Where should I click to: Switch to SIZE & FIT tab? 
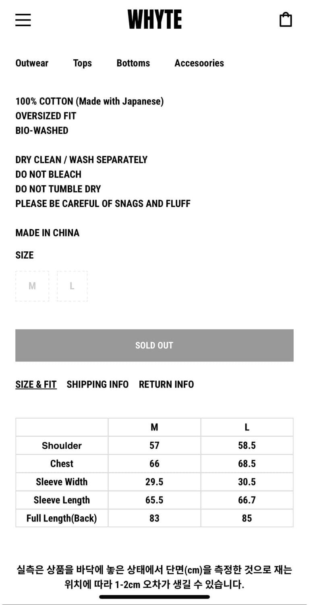coord(36,384)
